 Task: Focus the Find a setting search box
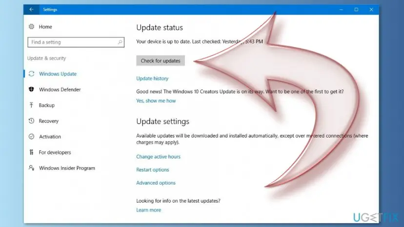click(76, 42)
